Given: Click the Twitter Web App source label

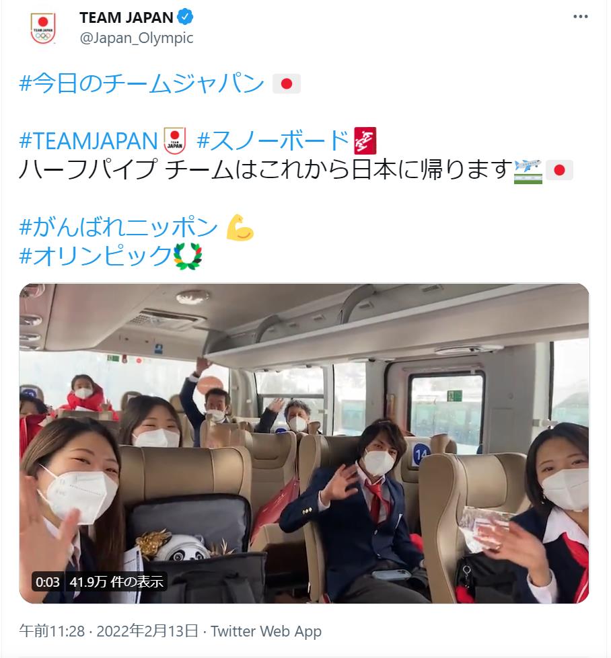Looking at the screenshot, I should pos(266,631).
